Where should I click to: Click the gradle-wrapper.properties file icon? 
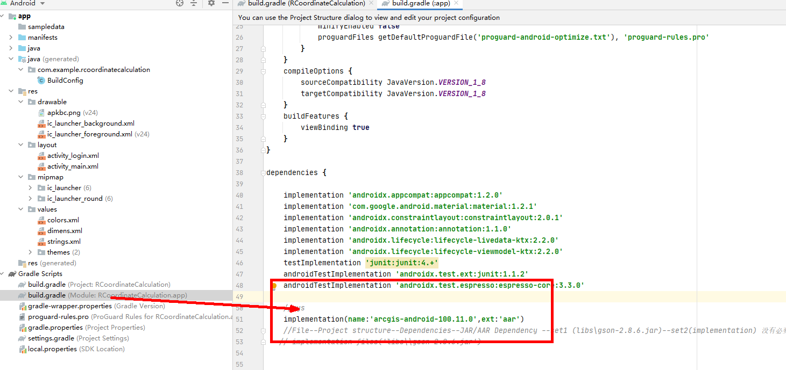coord(22,306)
